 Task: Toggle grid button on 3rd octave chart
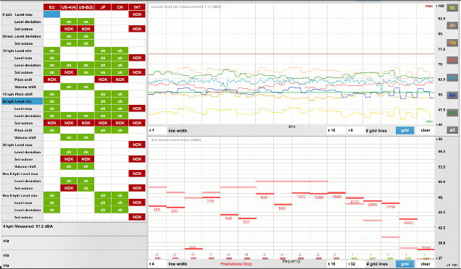(405, 264)
